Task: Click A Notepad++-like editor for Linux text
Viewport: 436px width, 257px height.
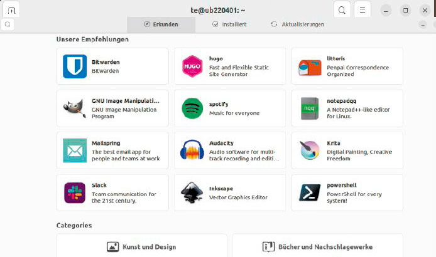Action: point(358,113)
